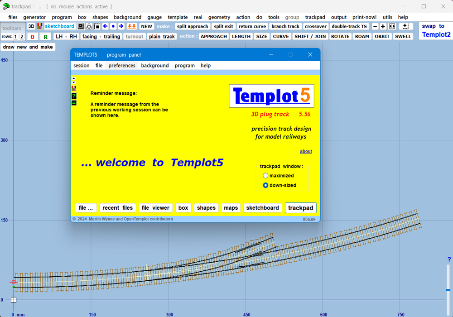Click split approach make button
The width and height of the screenshot is (453, 317).
click(193, 26)
